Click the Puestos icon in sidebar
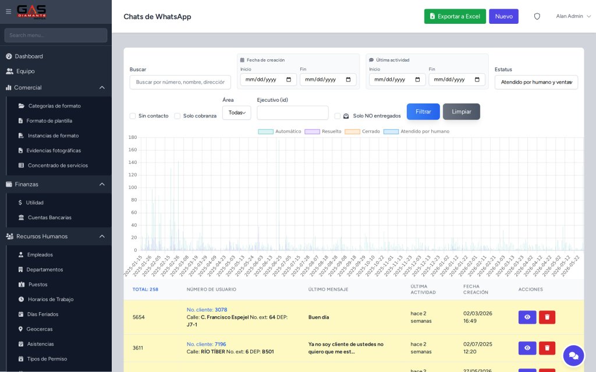The width and height of the screenshot is (596, 372). tap(22, 284)
